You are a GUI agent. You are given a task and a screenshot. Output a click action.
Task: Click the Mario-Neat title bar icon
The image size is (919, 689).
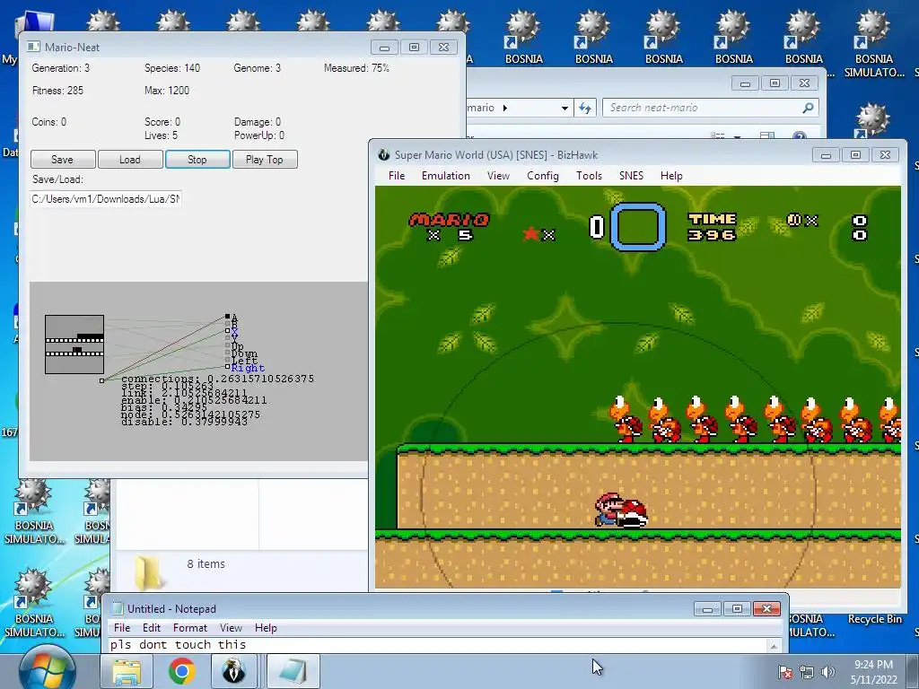click(x=33, y=47)
